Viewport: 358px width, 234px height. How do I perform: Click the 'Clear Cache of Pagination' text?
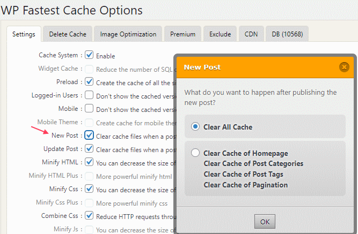click(x=246, y=185)
